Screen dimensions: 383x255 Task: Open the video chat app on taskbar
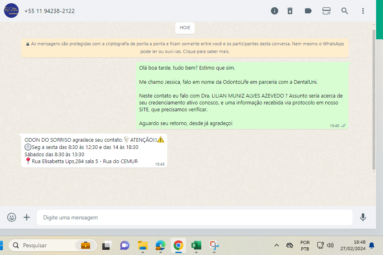[125, 245]
